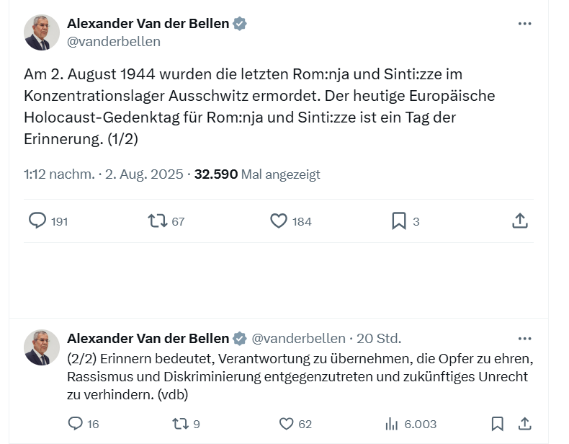
Task: Reply to the (2/2) tweet with 16 comments
Action: pyautogui.click(x=75, y=423)
